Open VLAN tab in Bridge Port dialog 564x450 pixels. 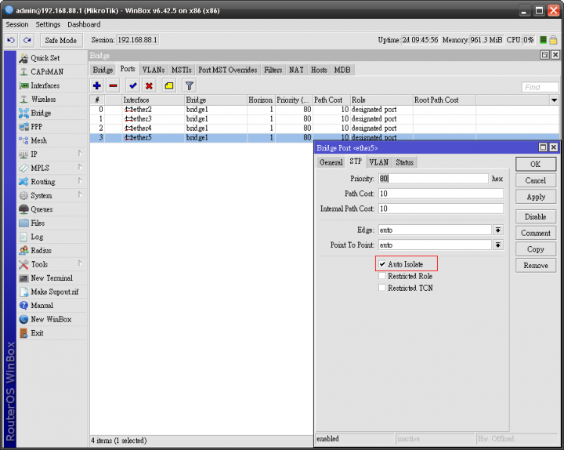(x=379, y=162)
